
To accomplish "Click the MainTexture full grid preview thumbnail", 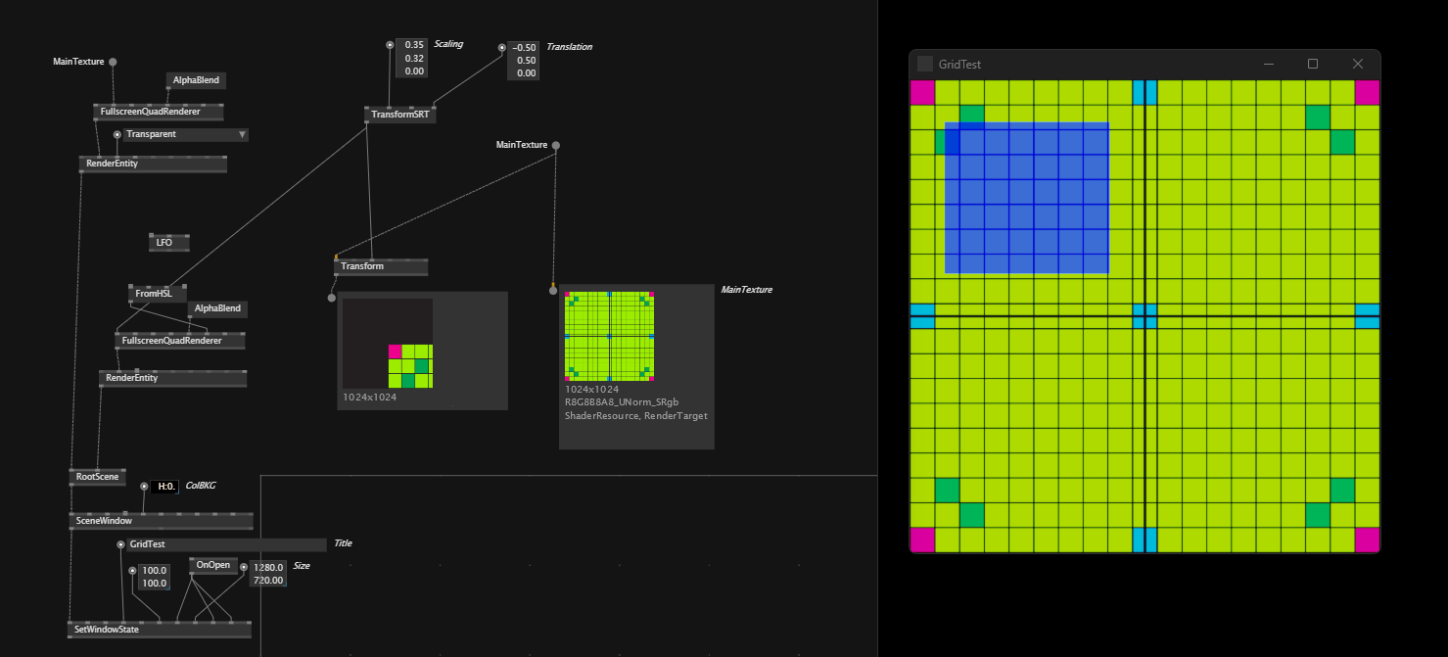I will click(x=609, y=336).
